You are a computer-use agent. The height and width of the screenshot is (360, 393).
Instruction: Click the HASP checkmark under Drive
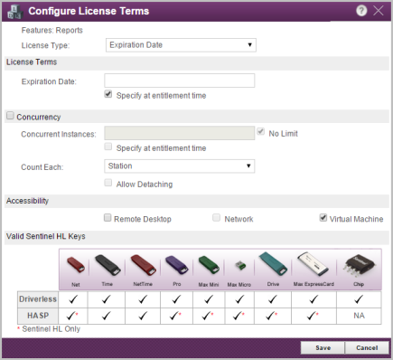click(x=271, y=316)
